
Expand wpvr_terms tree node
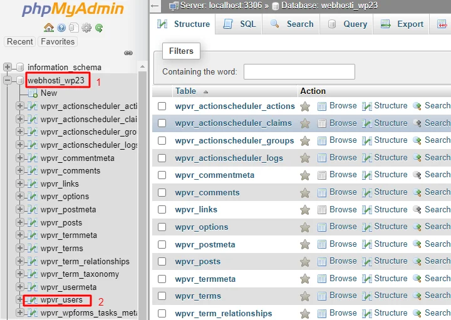coord(20,248)
